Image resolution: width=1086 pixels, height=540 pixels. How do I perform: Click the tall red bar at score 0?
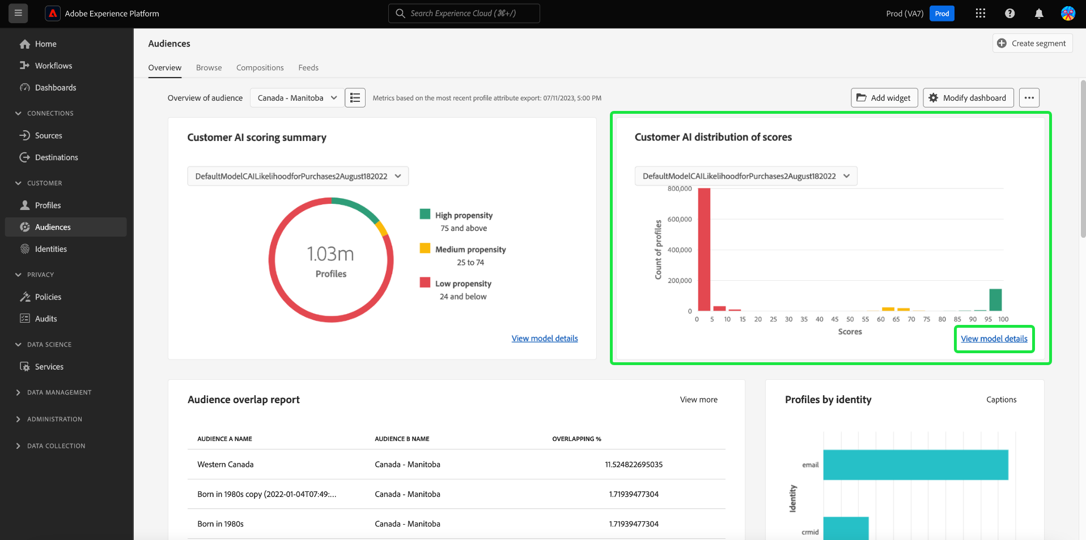point(704,250)
